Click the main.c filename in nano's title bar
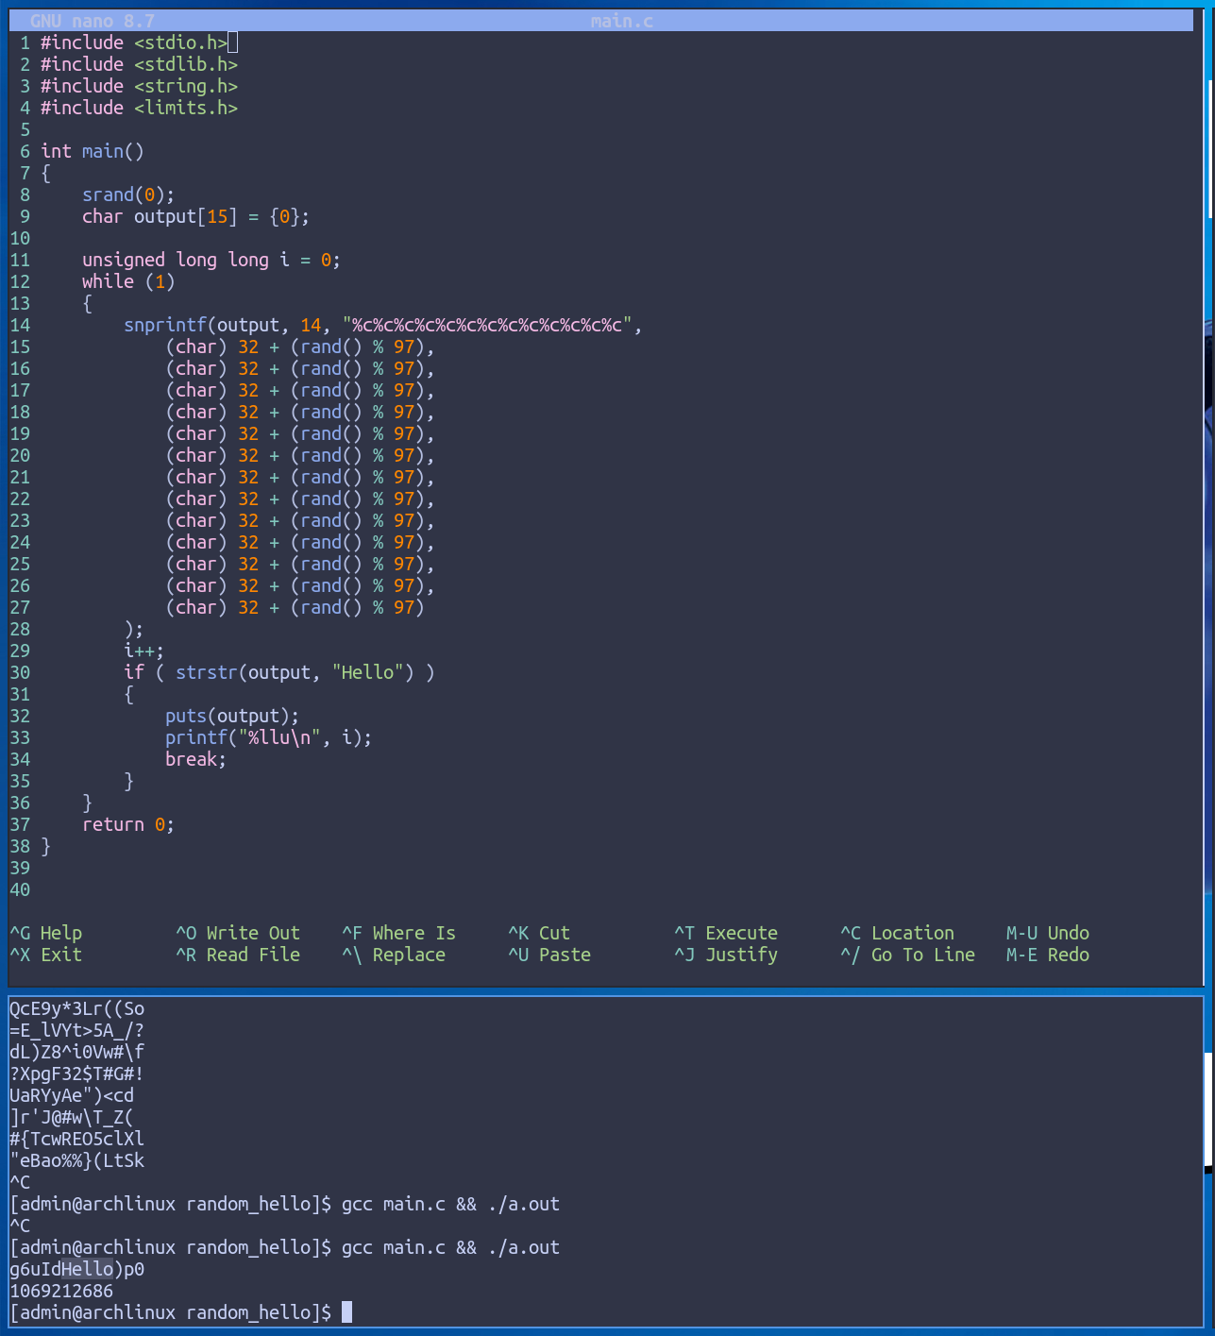The height and width of the screenshot is (1336, 1215). (x=621, y=21)
